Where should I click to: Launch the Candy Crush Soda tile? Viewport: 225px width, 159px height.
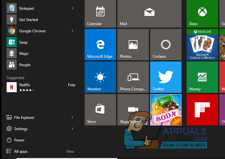click(166, 110)
